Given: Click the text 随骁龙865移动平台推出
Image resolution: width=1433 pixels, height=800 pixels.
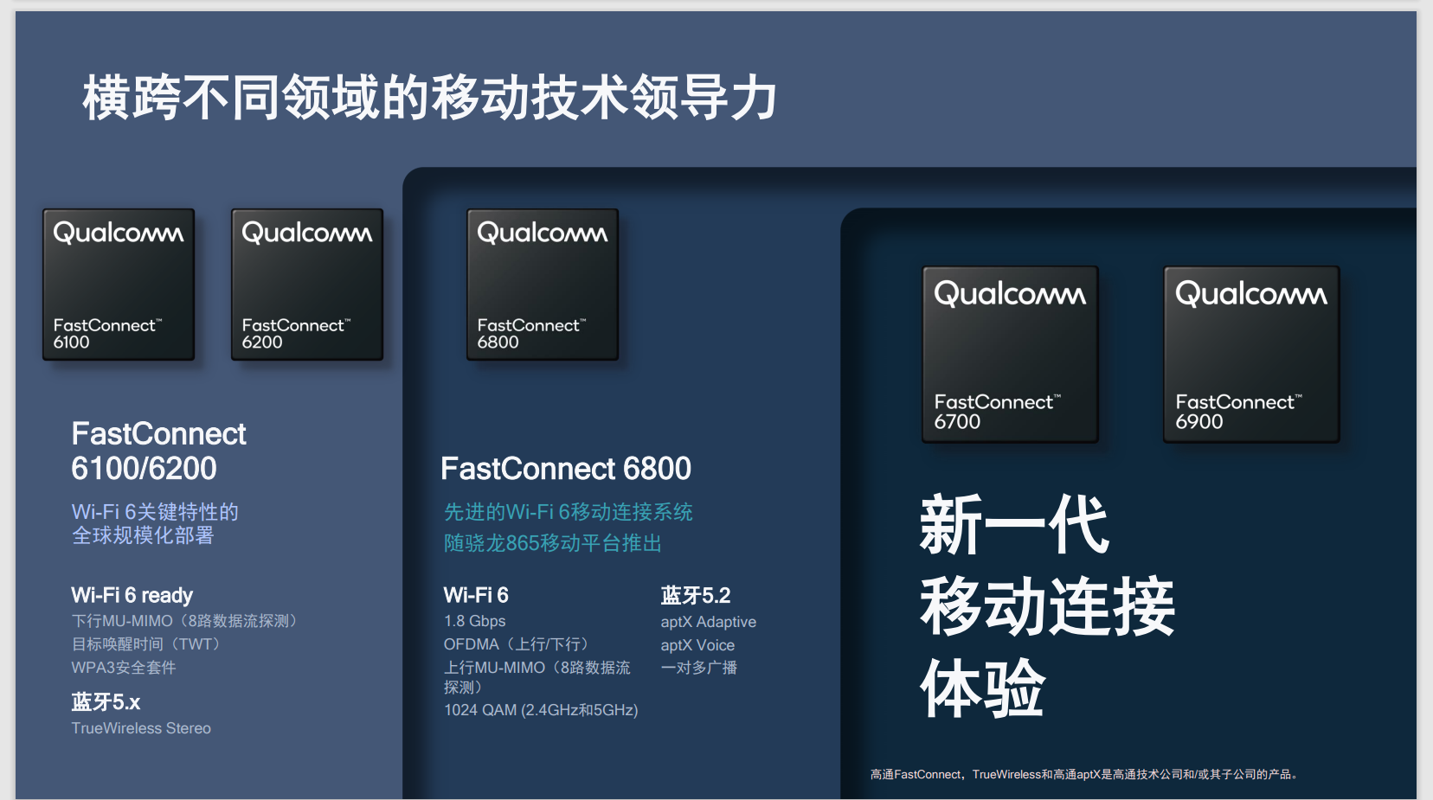Looking at the screenshot, I should click(553, 543).
